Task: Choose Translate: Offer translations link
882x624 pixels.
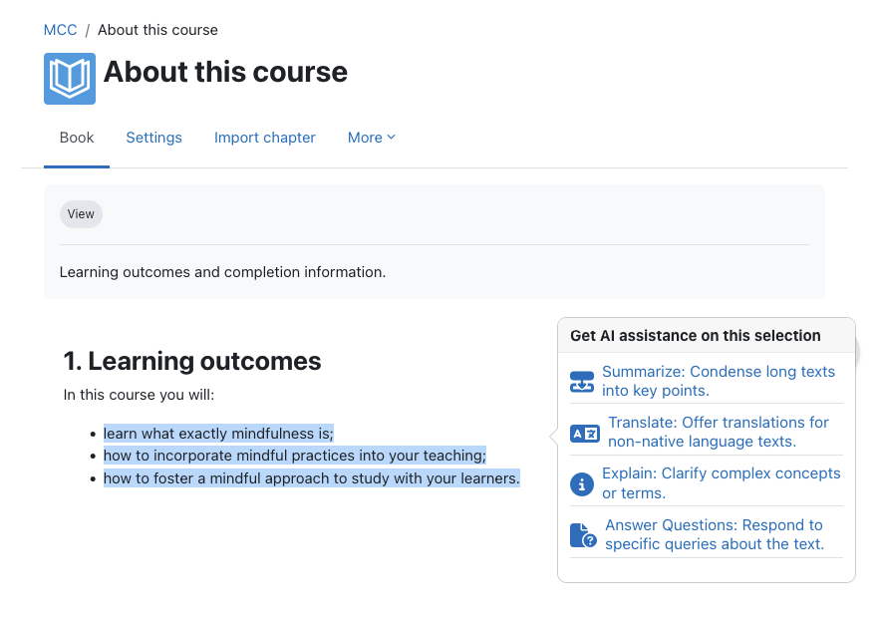Action: click(719, 432)
